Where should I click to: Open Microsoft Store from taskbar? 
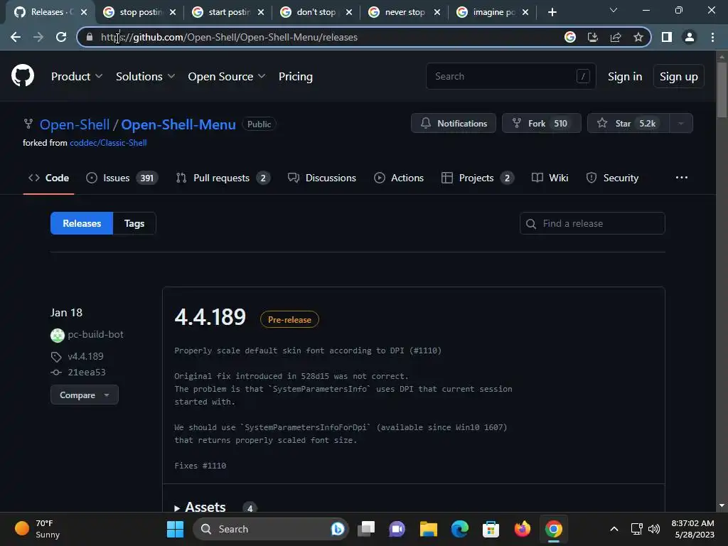[x=491, y=529]
